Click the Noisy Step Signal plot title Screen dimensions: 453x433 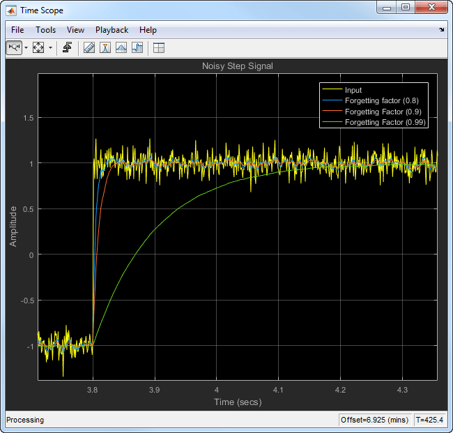[238, 66]
